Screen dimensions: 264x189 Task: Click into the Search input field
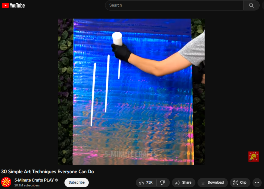(x=174, y=5)
